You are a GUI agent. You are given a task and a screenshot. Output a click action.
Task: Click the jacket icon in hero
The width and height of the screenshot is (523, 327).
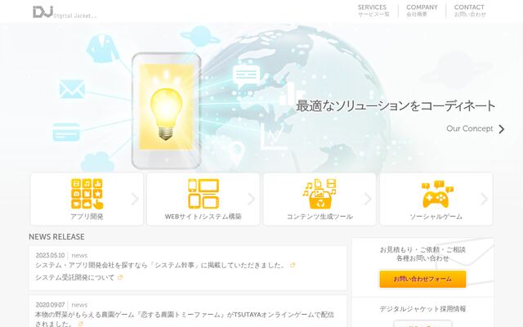coord(102,48)
